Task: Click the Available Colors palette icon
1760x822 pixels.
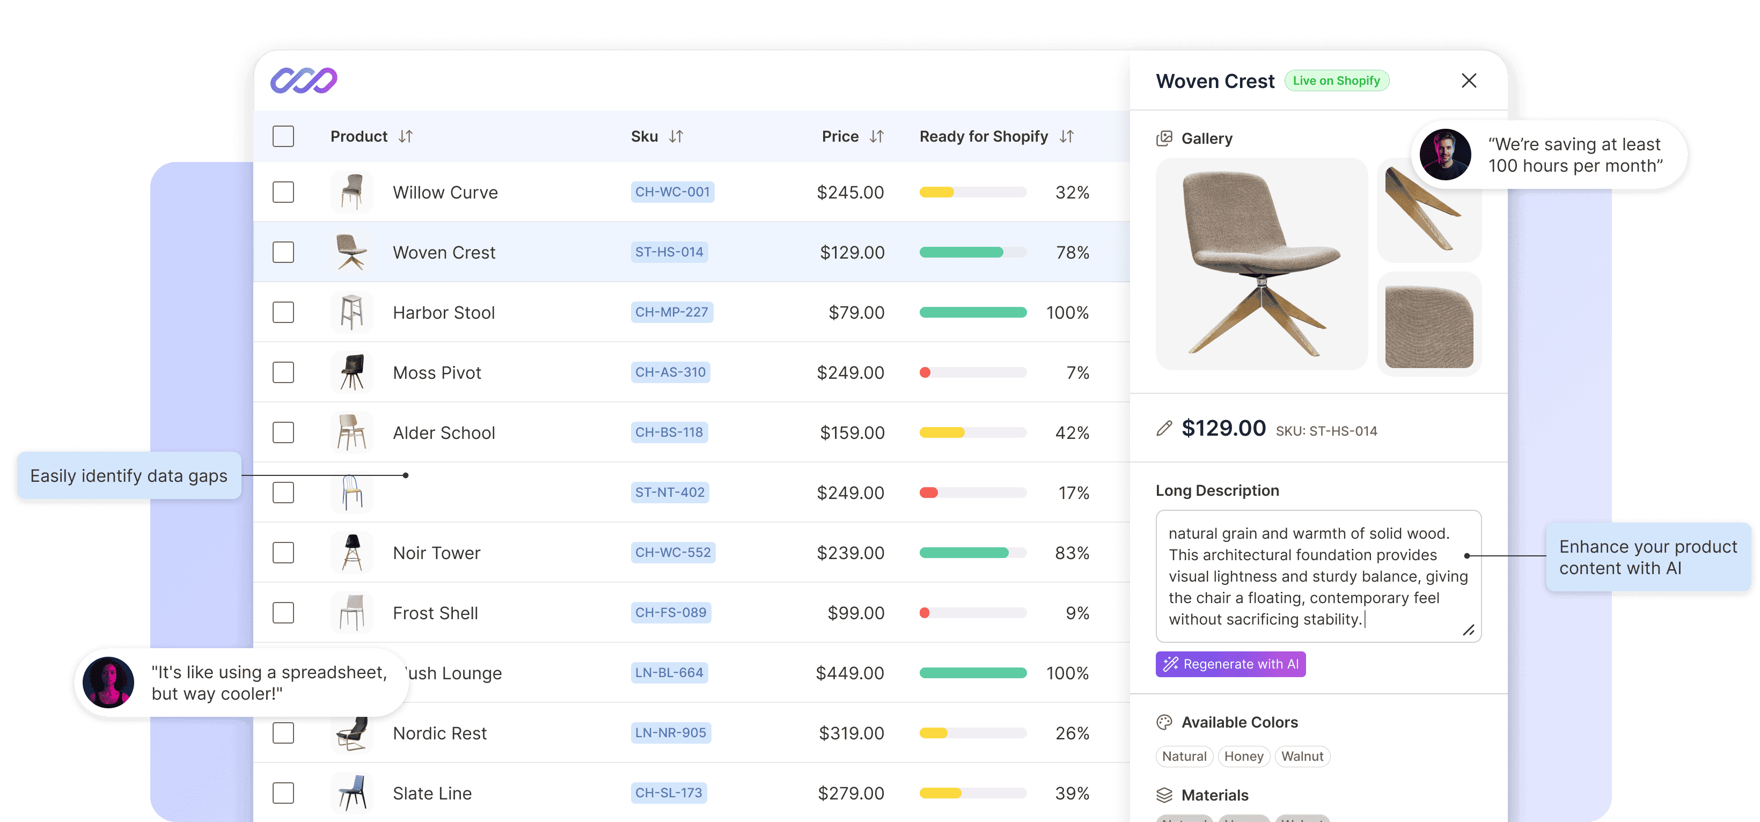Action: (x=1163, y=722)
